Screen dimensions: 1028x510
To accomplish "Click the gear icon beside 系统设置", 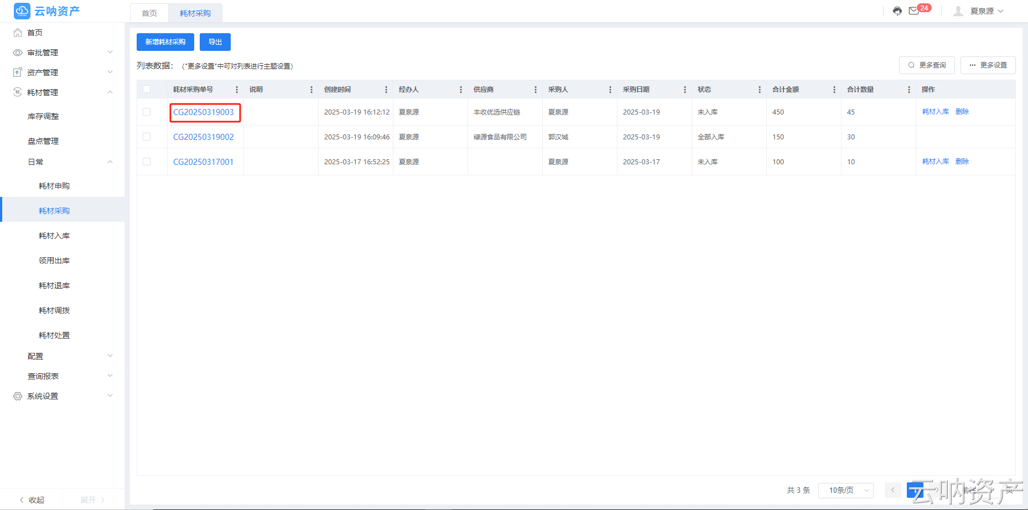I will pos(18,396).
